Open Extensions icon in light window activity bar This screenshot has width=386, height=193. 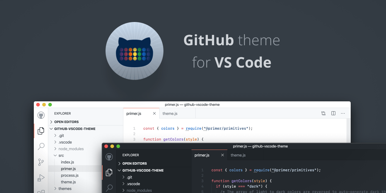pos(41,191)
